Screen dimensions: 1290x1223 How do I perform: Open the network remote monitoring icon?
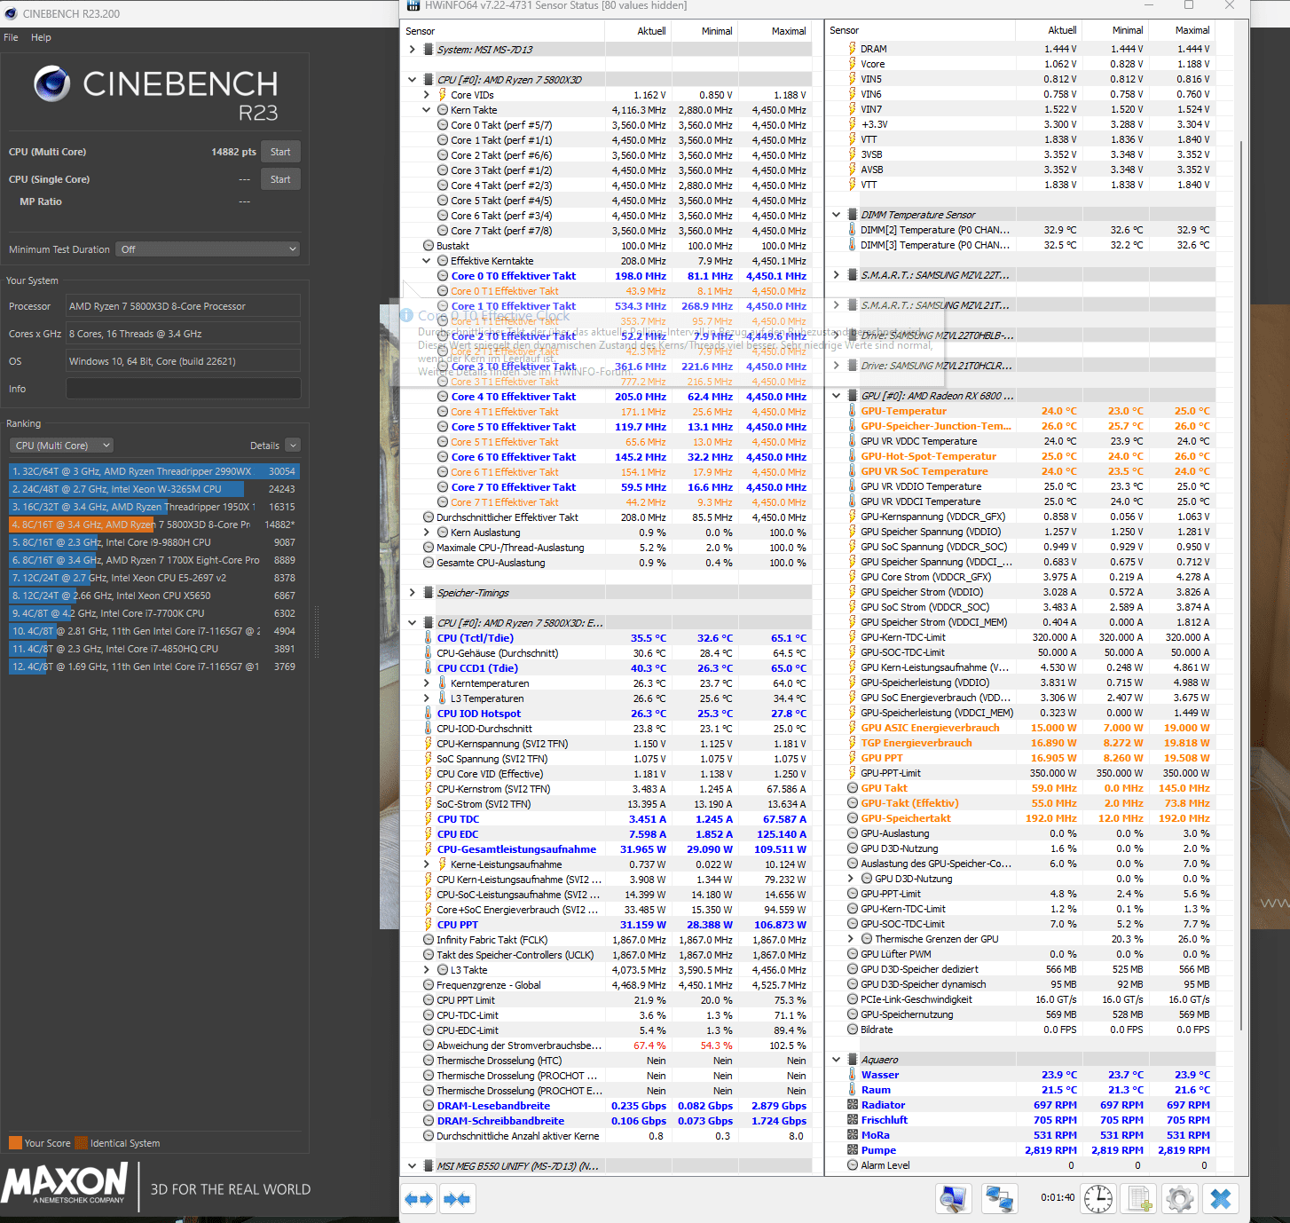(1000, 1199)
